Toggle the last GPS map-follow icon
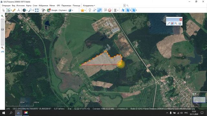This screenshot has width=207, height=116. pyautogui.click(x=133, y=10)
